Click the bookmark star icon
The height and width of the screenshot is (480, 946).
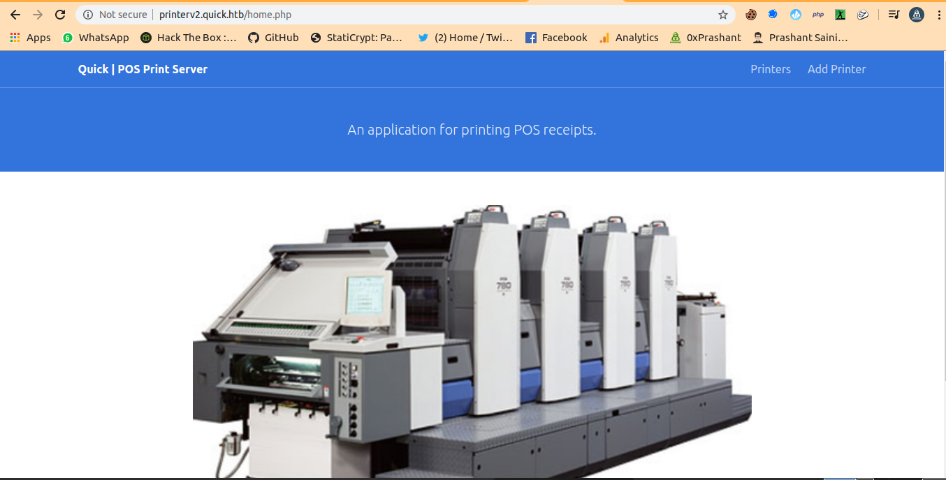723,15
